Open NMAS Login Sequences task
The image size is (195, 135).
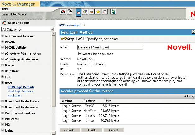[21, 91]
